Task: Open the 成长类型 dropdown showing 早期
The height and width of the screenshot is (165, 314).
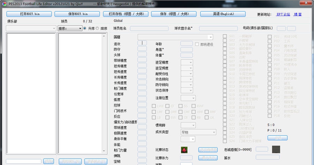Action: [x=198, y=132]
